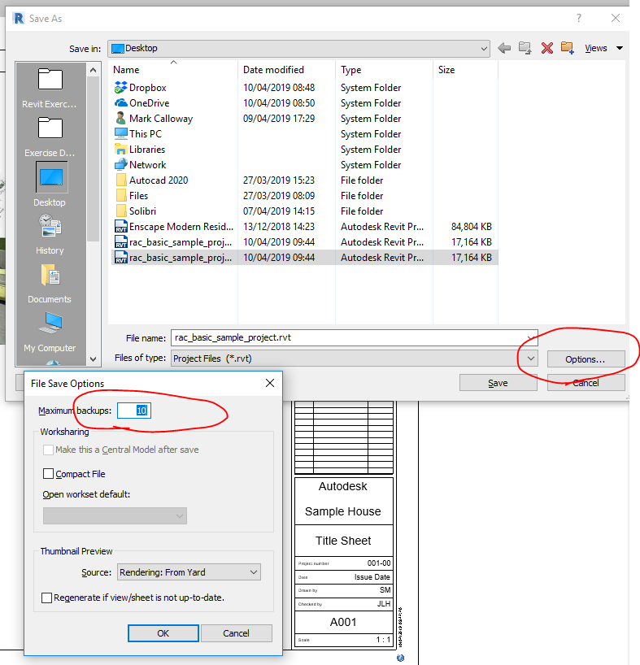The image size is (640, 665).
Task: Click Issue Date value on title block
Action: click(372, 576)
